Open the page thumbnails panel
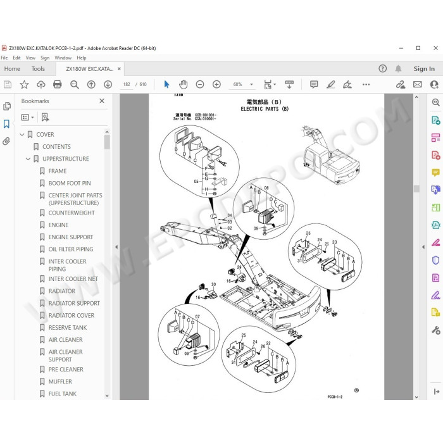The width and height of the screenshot is (443, 443). pyautogui.click(x=7, y=106)
